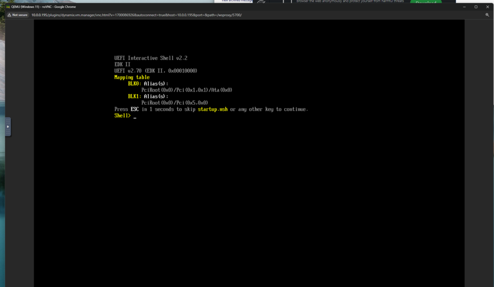Select the address bar URL
Viewport: 494px width, 287px height.
pos(136,15)
